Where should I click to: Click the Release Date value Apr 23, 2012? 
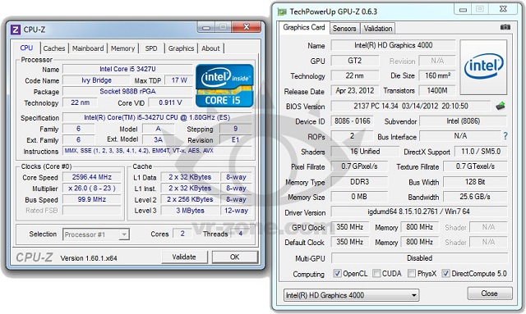point(355,91)
